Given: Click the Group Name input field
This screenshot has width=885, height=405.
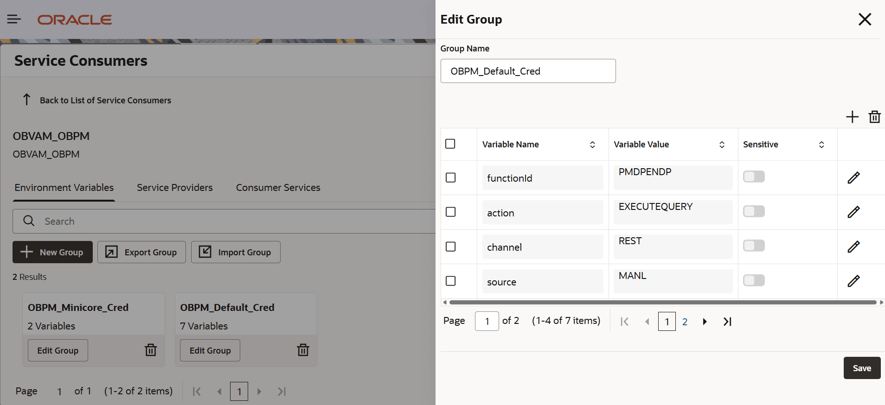Looking at the screenshot, I should tap(528, 71).
